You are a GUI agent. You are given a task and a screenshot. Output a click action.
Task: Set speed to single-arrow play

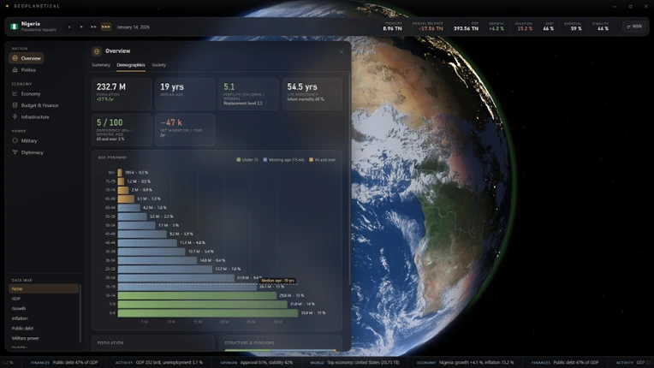point(81,27)
